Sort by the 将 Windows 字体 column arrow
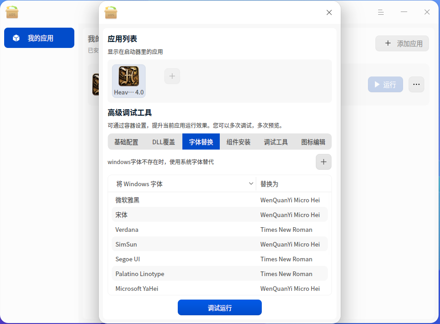The height and width of the screenshot is (324, 440). point(251,184)
